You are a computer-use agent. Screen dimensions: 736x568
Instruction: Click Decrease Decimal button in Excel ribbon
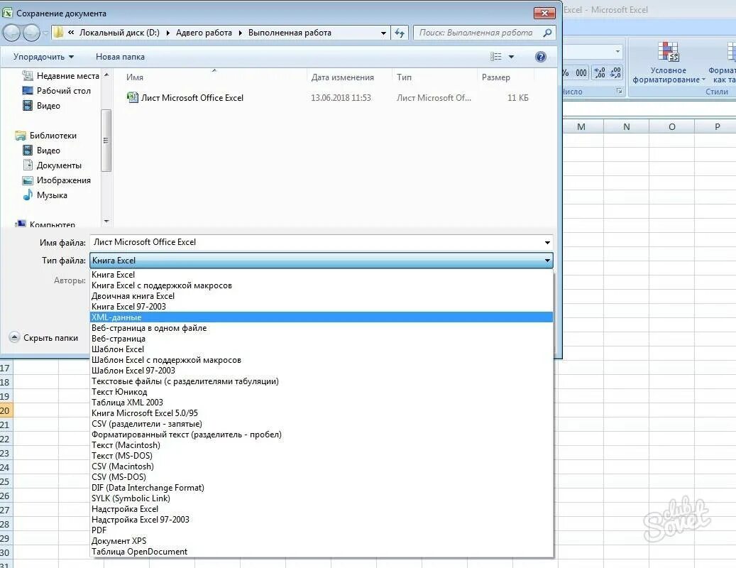click(615, 72)
